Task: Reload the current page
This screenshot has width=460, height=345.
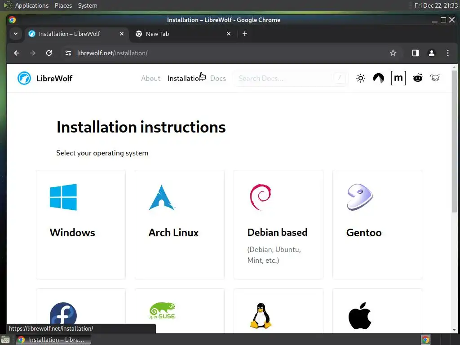Action: tap(49, 53)
